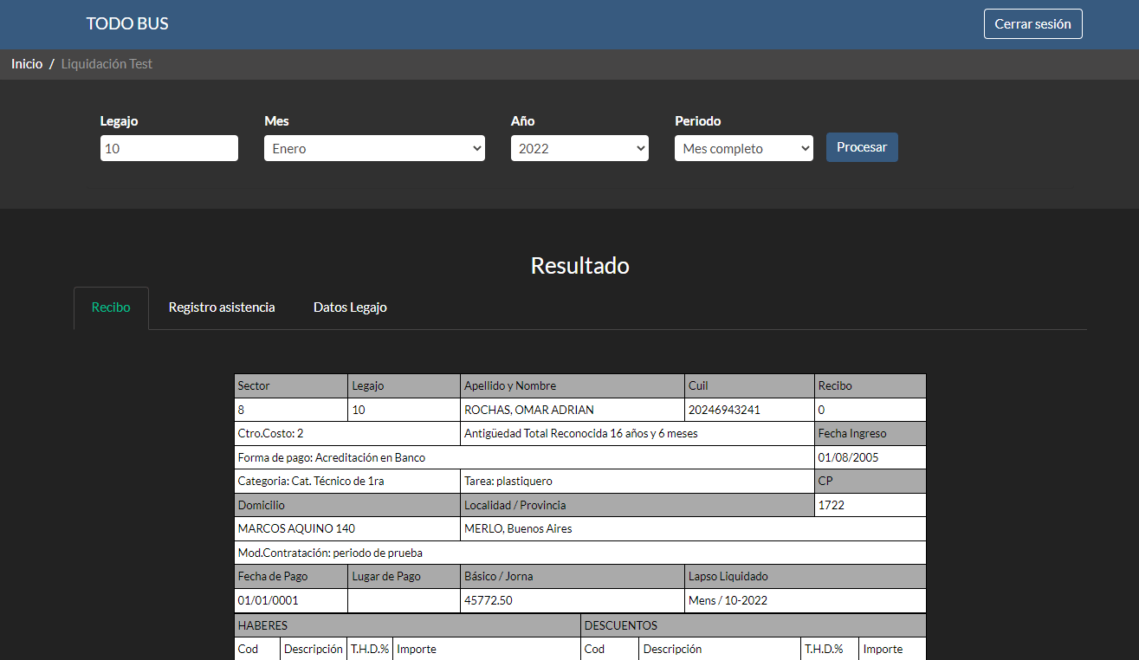1139x660 pixels.
Task: Click the Fecha Ingreso value 01/08/2005
Action: coord(848,457)
